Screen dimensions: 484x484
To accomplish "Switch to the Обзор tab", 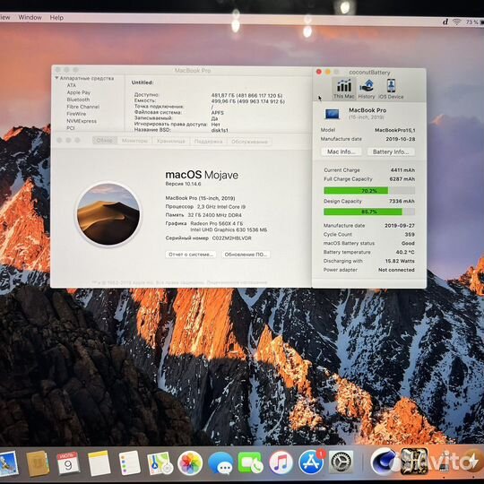I will [105, 141].
